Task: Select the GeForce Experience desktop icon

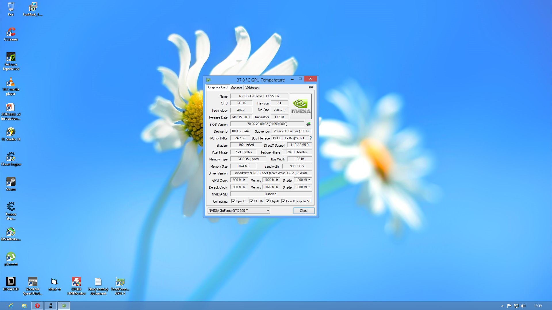Action: (11, 61)
